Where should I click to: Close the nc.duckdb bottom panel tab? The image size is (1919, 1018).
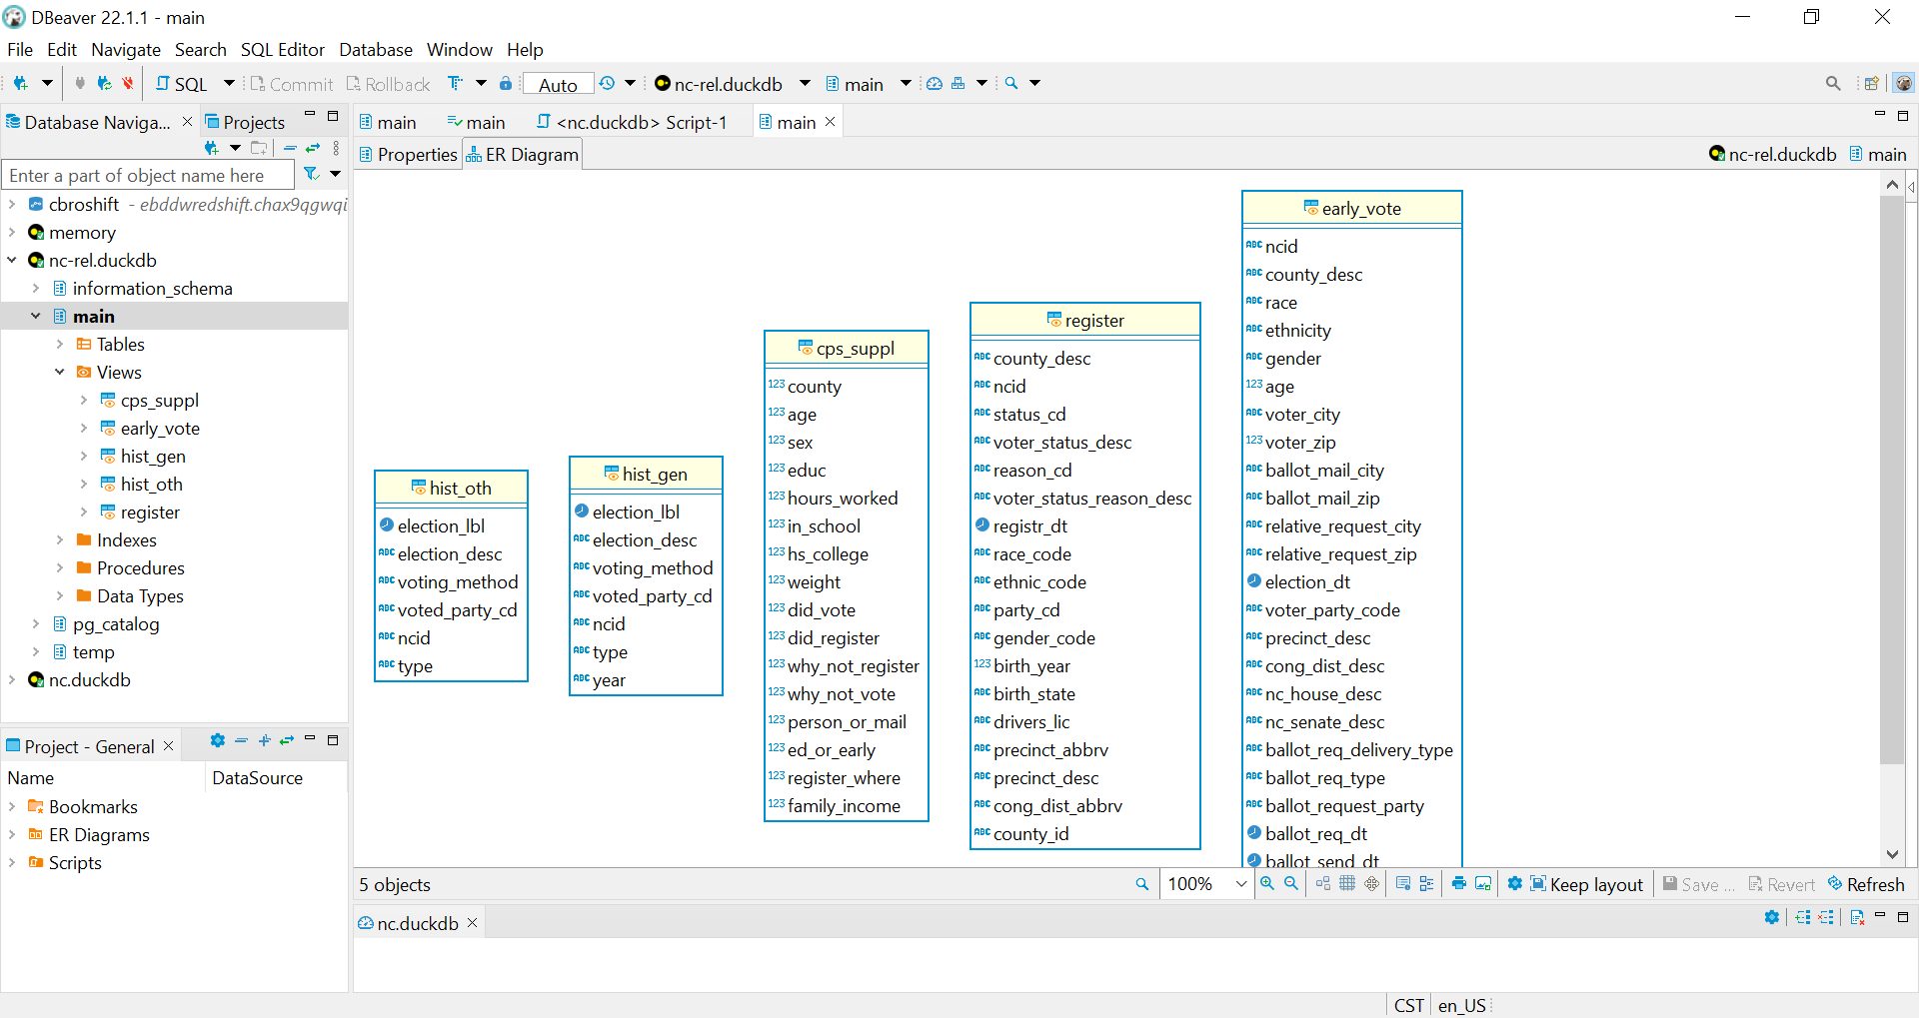click(x=473, y=923)
